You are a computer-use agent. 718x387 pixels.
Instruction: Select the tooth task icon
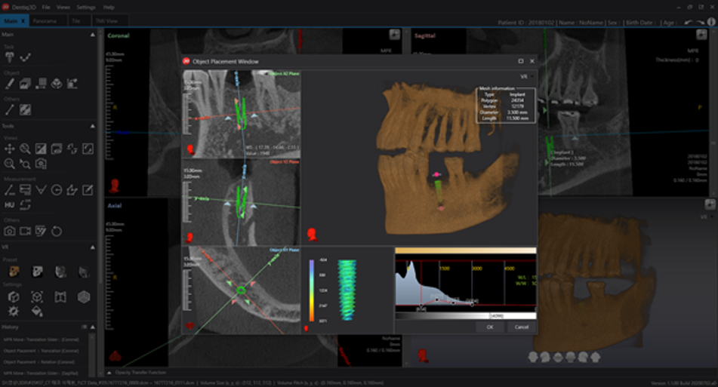(x=10, y=57)
